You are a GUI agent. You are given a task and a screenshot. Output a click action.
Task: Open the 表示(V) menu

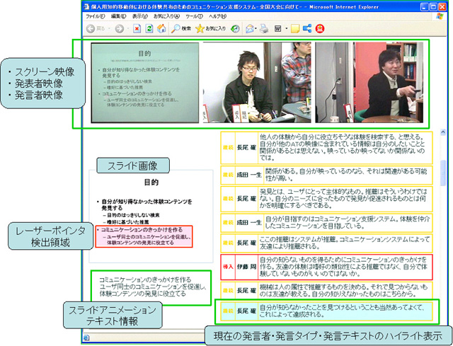coord(140,16)
